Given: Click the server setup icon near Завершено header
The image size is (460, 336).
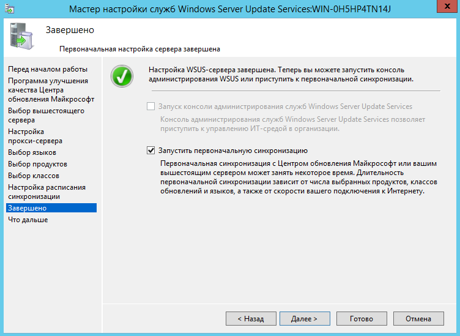Looking at the screenshot, I should point(21,36).
